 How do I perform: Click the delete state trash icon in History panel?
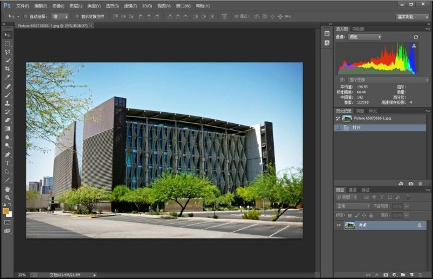[420, 183]
